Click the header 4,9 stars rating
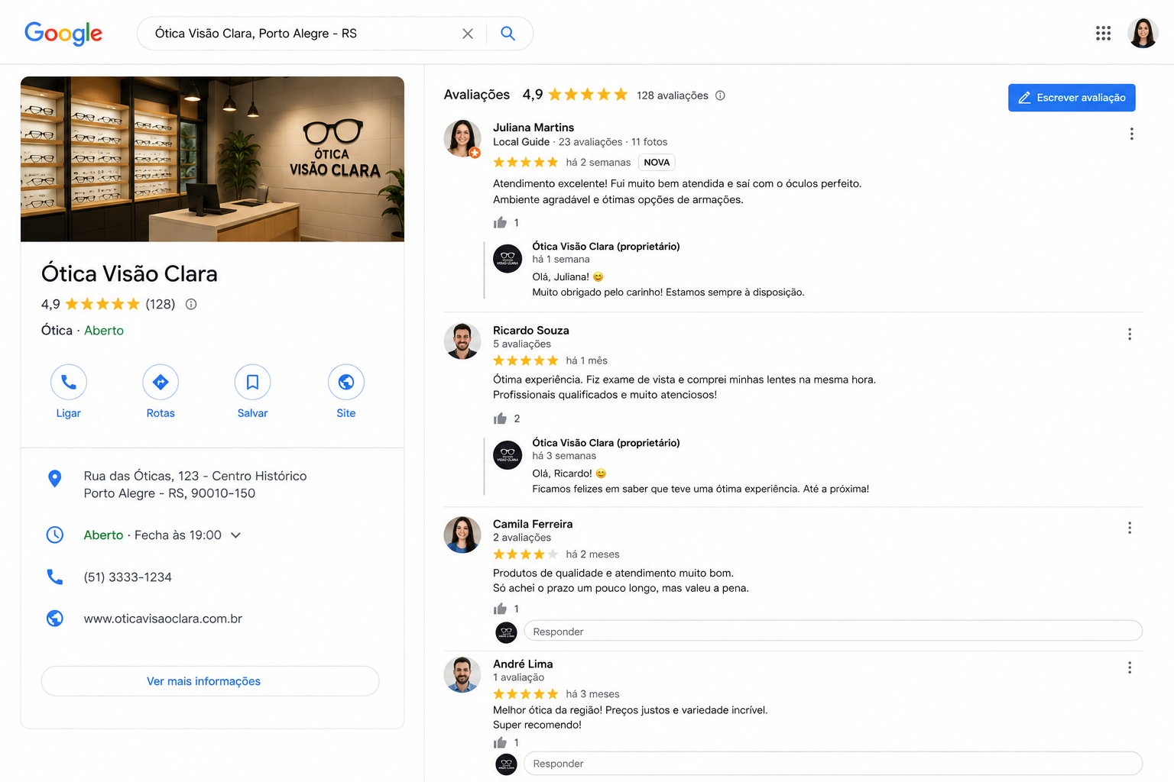This screenshot has width=1174, height=782. 575,95
